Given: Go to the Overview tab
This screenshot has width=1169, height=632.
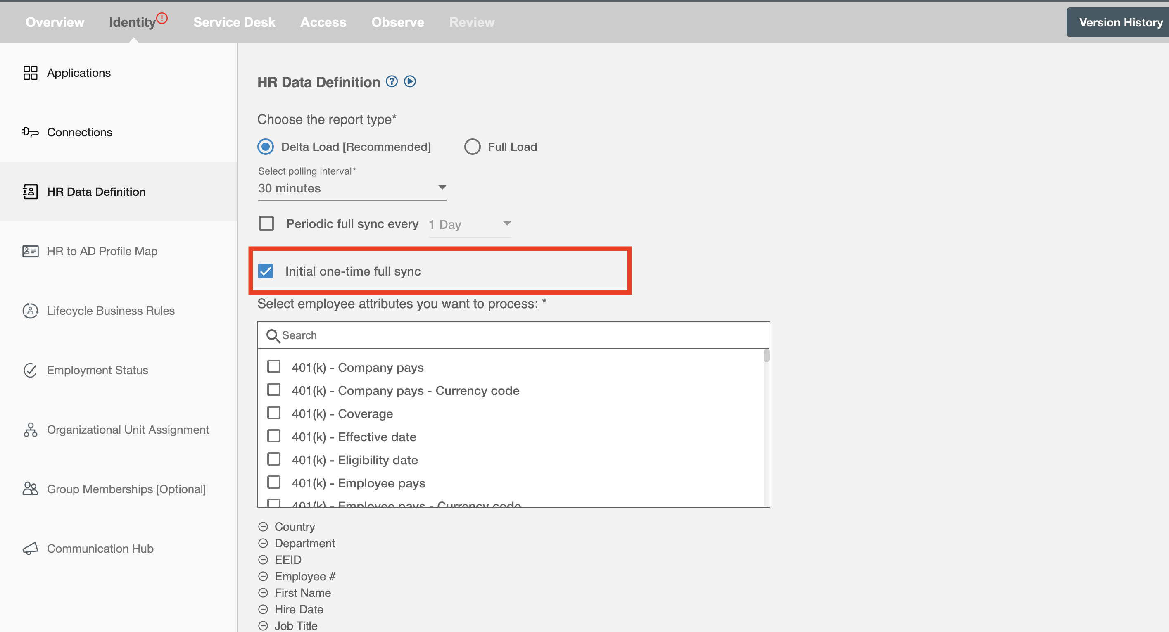Looking at the screenshot, I should 55,22.
